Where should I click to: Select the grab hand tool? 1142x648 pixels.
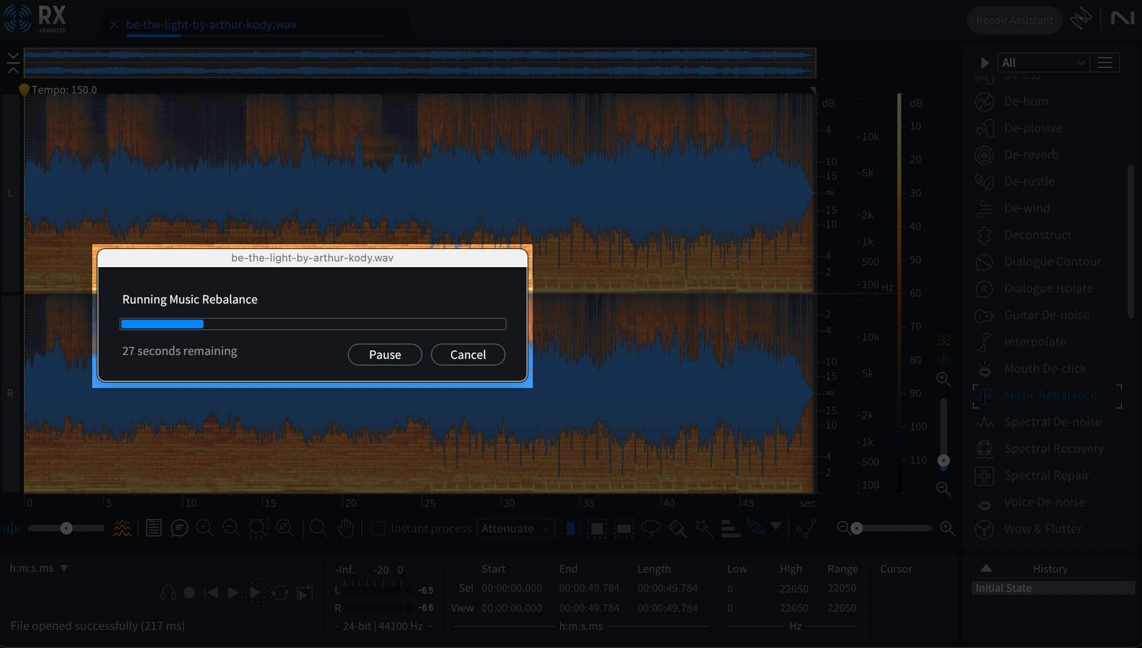pos(345,528)
